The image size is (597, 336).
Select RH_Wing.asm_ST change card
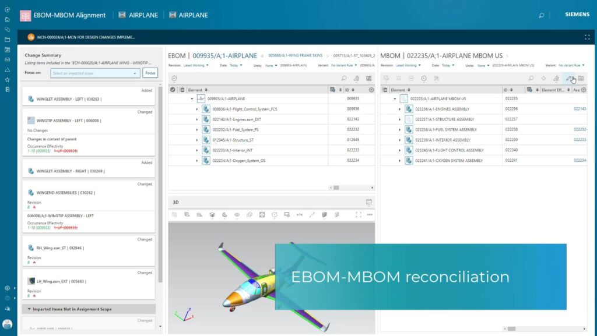(x=89, y=251)
